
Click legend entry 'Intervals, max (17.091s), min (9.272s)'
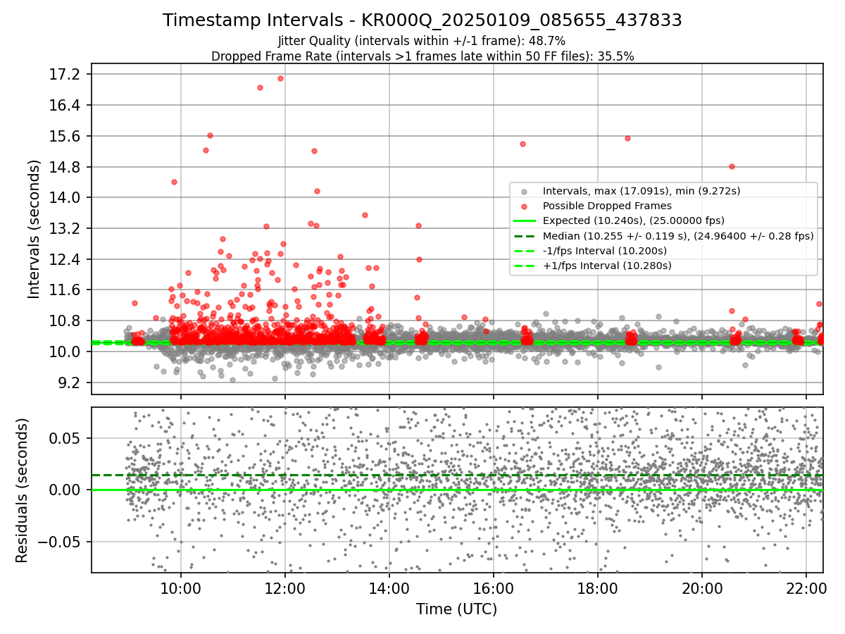(641, 191)
